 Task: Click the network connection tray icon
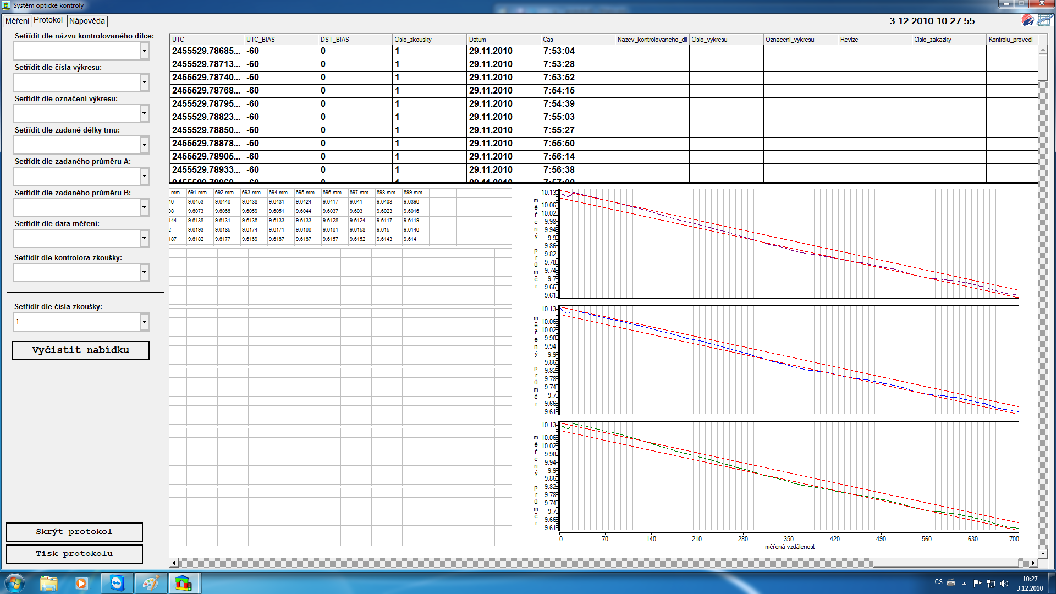pos(991,584)
